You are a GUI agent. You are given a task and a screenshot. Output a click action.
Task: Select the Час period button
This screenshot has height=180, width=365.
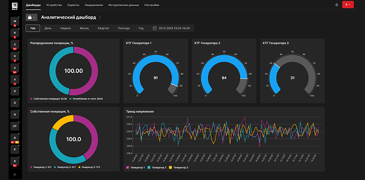point(33,28)
